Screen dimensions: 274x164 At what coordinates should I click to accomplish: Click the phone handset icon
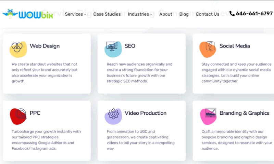point(232,14)
